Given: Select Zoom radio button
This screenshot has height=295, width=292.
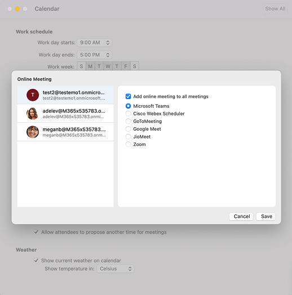Looking at the screenshot, I should click(128, 144).
